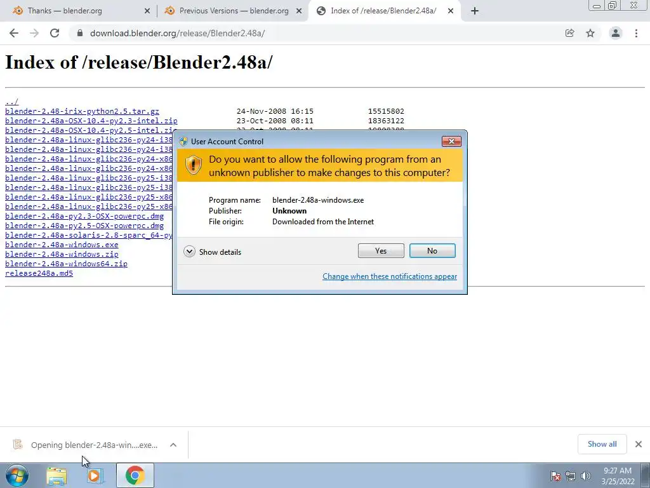
Task: Click the User Account Control title bar shield icon
Action: coord(183,141)
